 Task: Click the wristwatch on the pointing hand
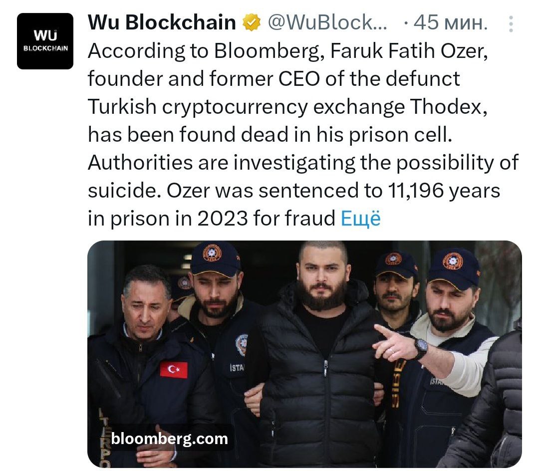[x=420, y=348]
